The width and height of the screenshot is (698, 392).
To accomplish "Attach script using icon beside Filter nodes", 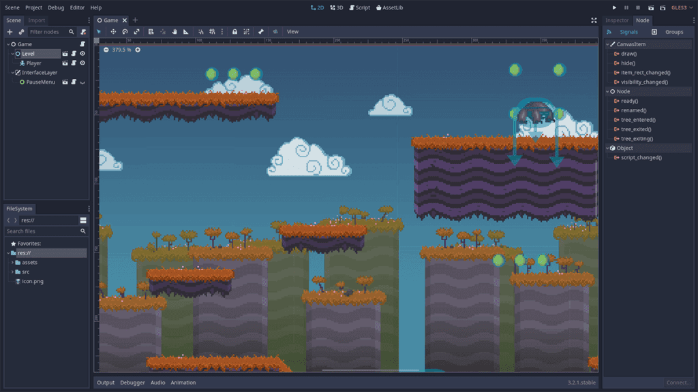I will click(83, 32).
